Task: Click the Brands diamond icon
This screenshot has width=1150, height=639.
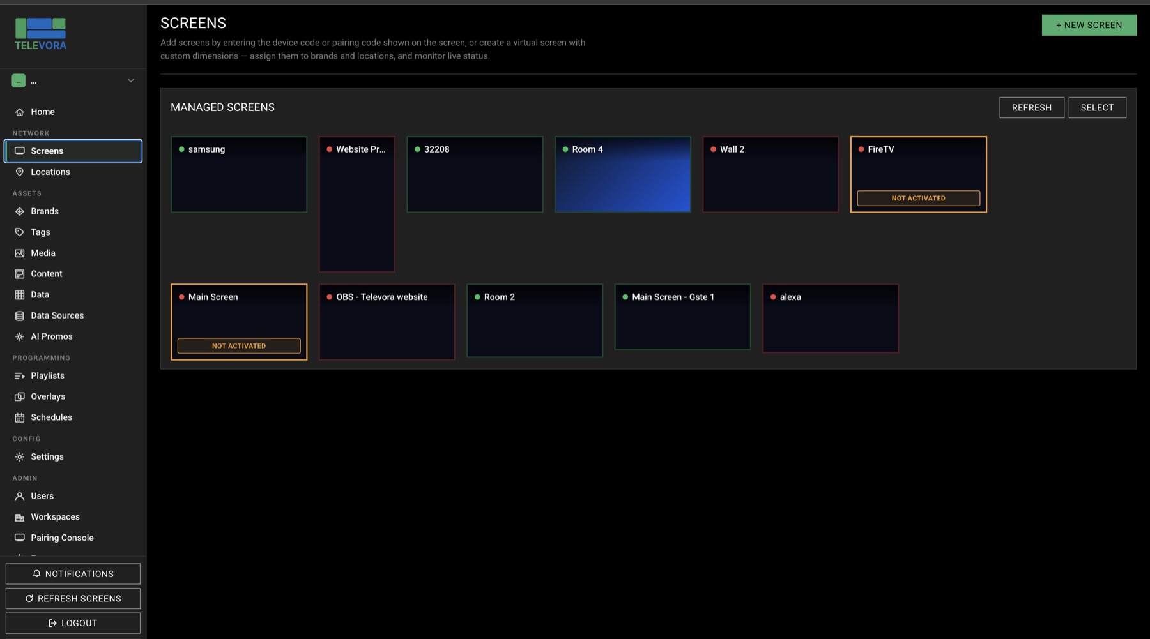Action: click(20, 211)
